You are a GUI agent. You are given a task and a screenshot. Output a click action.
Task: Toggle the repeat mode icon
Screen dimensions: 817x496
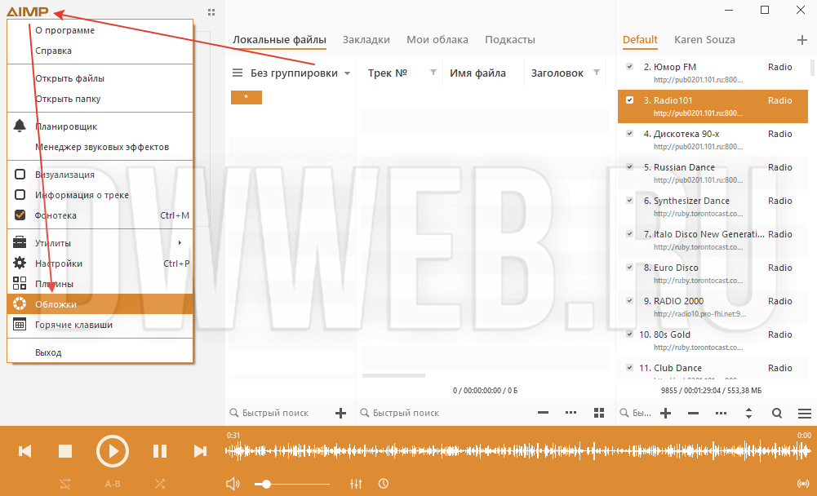point(65,484)
